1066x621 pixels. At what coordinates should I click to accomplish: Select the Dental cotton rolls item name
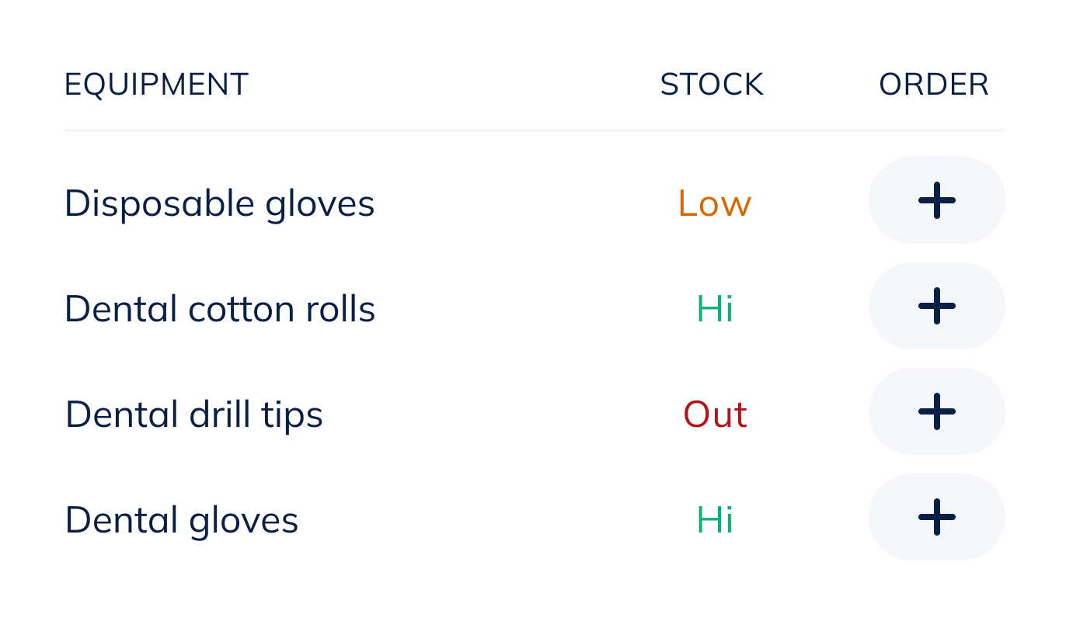click(220, 310)
